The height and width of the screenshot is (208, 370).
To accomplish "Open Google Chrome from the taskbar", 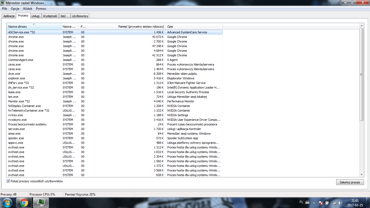I will coord(24,202).
